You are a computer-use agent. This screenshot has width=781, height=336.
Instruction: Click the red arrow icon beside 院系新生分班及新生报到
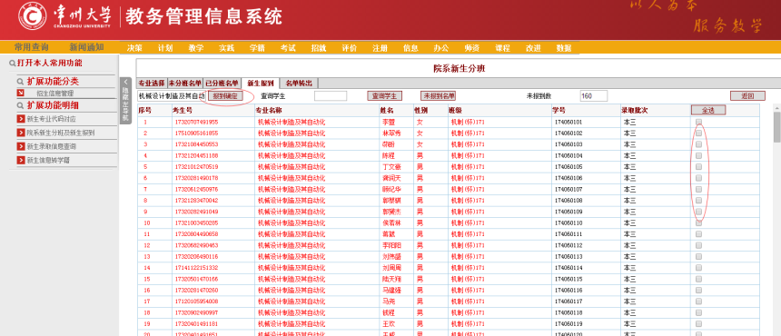tap(20, 133)
